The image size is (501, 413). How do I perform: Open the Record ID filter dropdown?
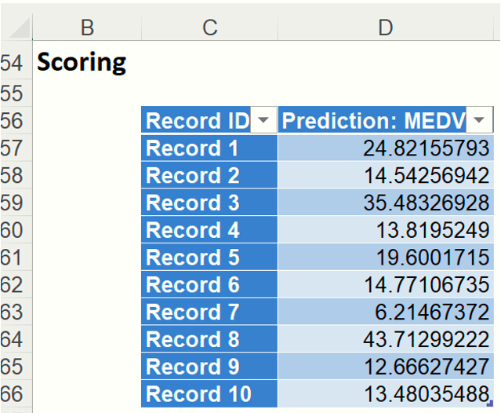263,121
